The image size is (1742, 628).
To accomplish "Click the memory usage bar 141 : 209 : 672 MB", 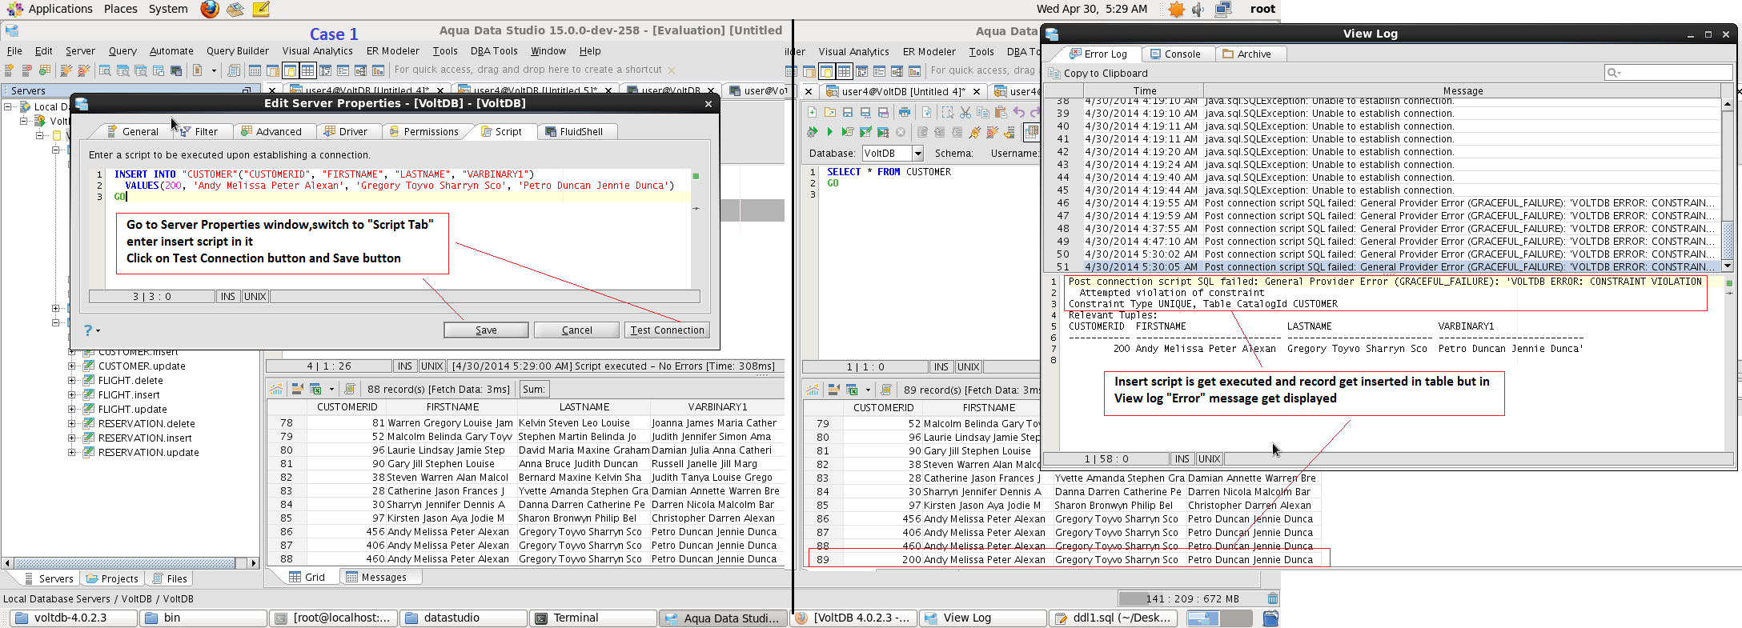I will pyautogui.click(x=1190, y=598).
